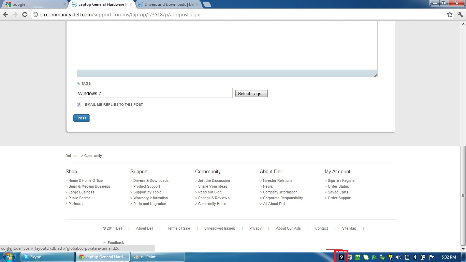This screenshot has width=466, height=262.
Task: Open the Support by Topic link
Action: click(147, 192)
